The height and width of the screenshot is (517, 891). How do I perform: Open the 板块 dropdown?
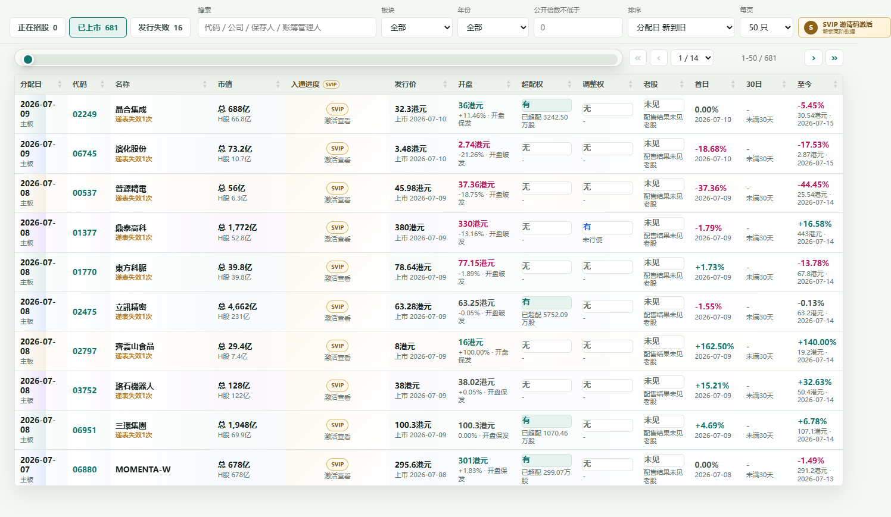[x=417, y=27]
